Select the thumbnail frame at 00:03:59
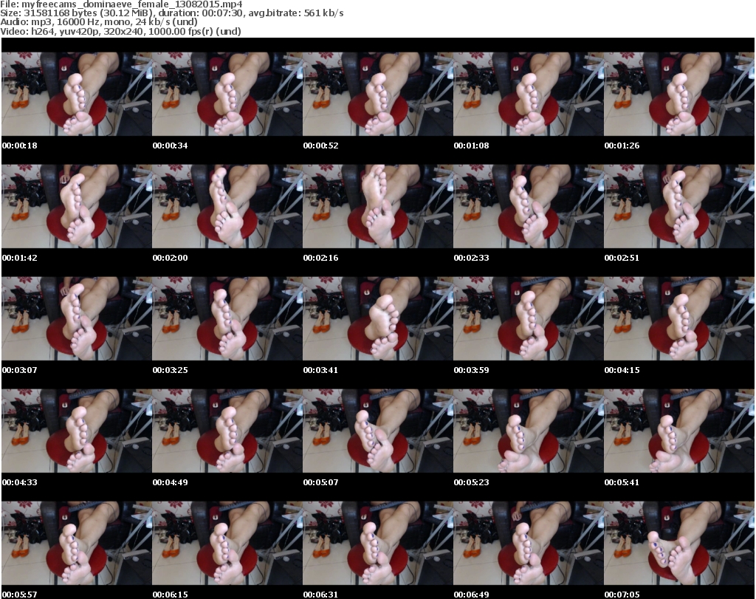 pos(529,319)
